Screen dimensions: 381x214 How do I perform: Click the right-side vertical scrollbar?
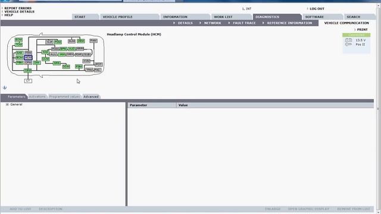tap(378, 108)
